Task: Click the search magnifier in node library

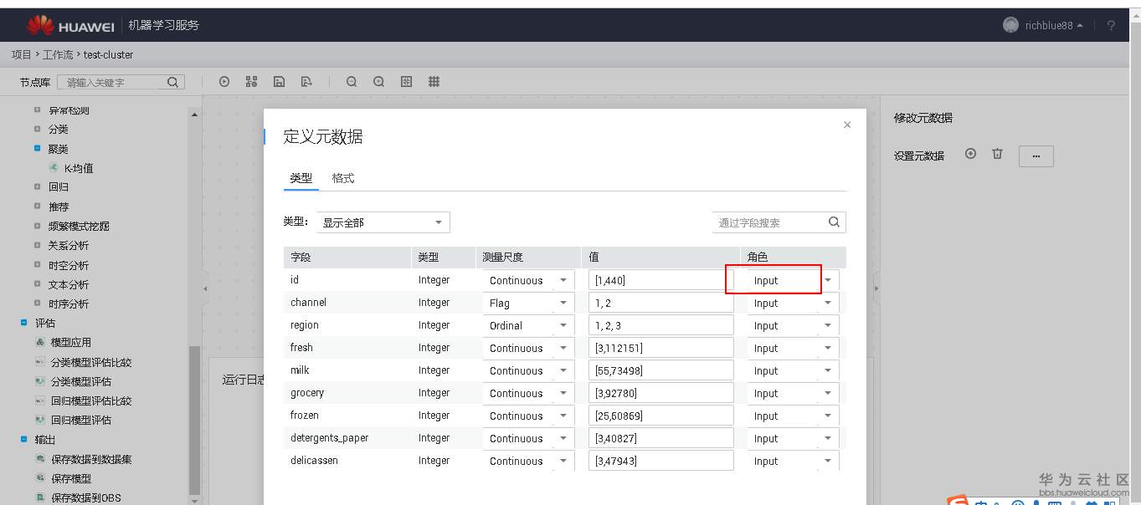Action: 172,82
